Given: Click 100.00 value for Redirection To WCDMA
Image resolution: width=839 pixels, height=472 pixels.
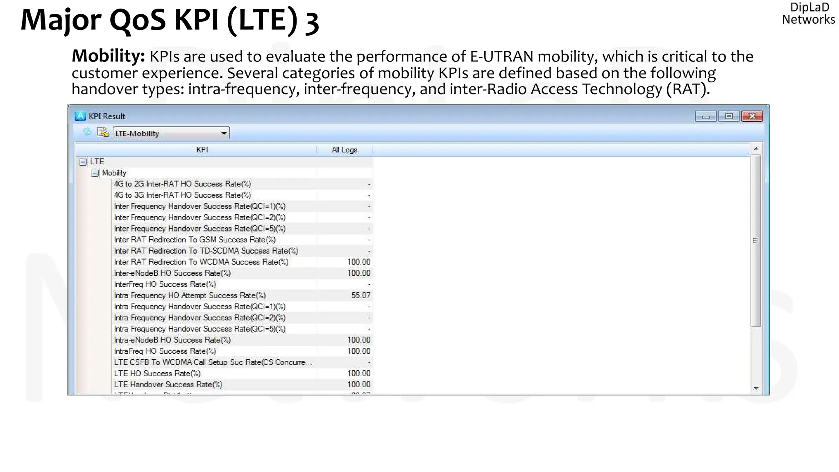Looking at the screenshot, I should click(x=358, y=262).
